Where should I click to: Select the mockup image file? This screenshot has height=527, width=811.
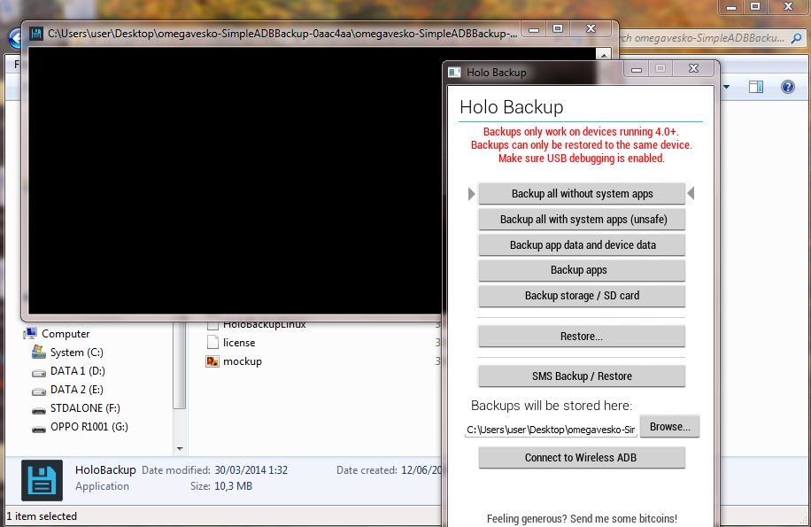(x=242, y=361)
